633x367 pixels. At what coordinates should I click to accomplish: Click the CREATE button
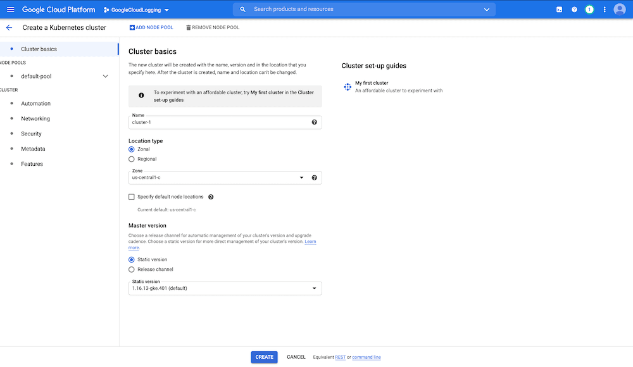coord(264,357)
